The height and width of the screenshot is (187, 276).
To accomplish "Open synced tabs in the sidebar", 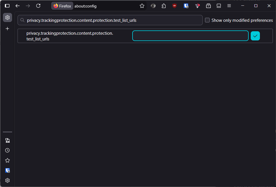I will [x=7, y=140].
